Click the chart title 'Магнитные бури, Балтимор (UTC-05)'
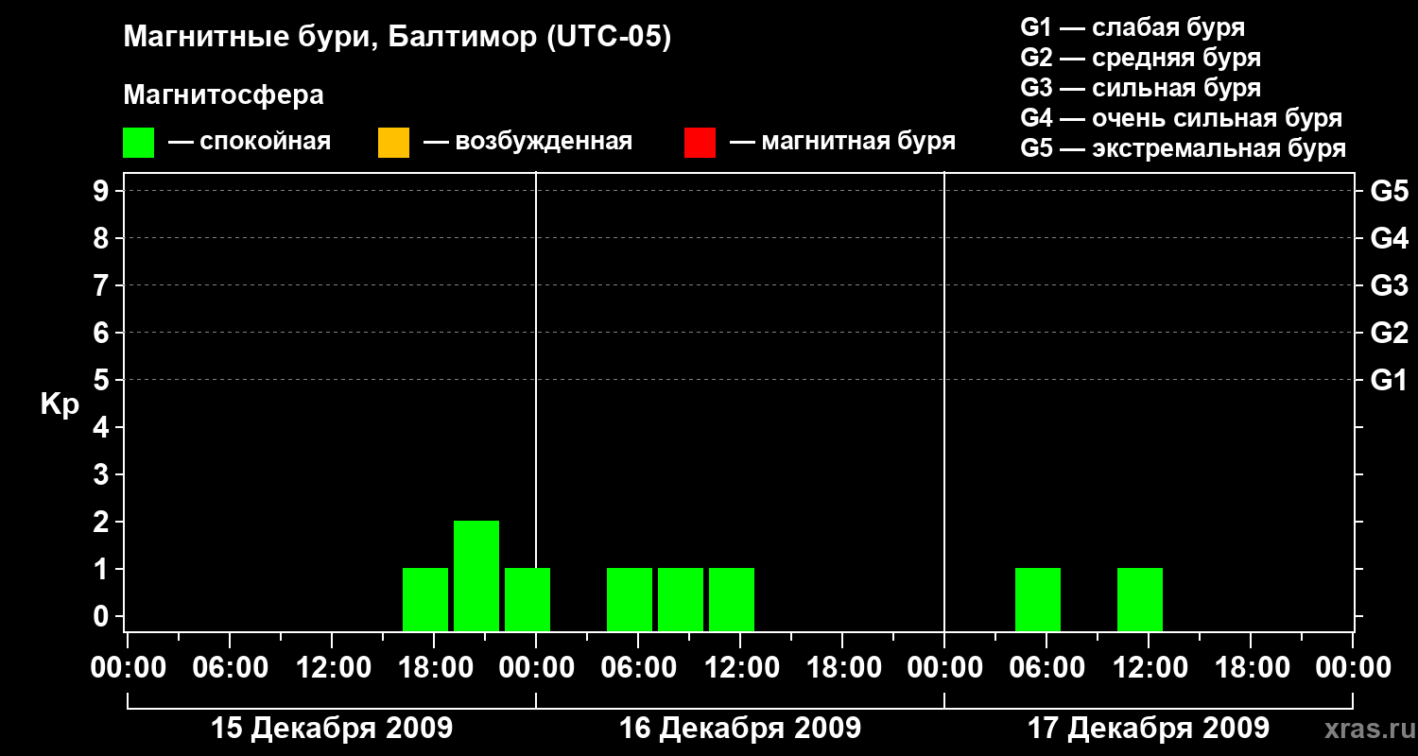This screenshot has width=1418, height=756. [397, 38]
